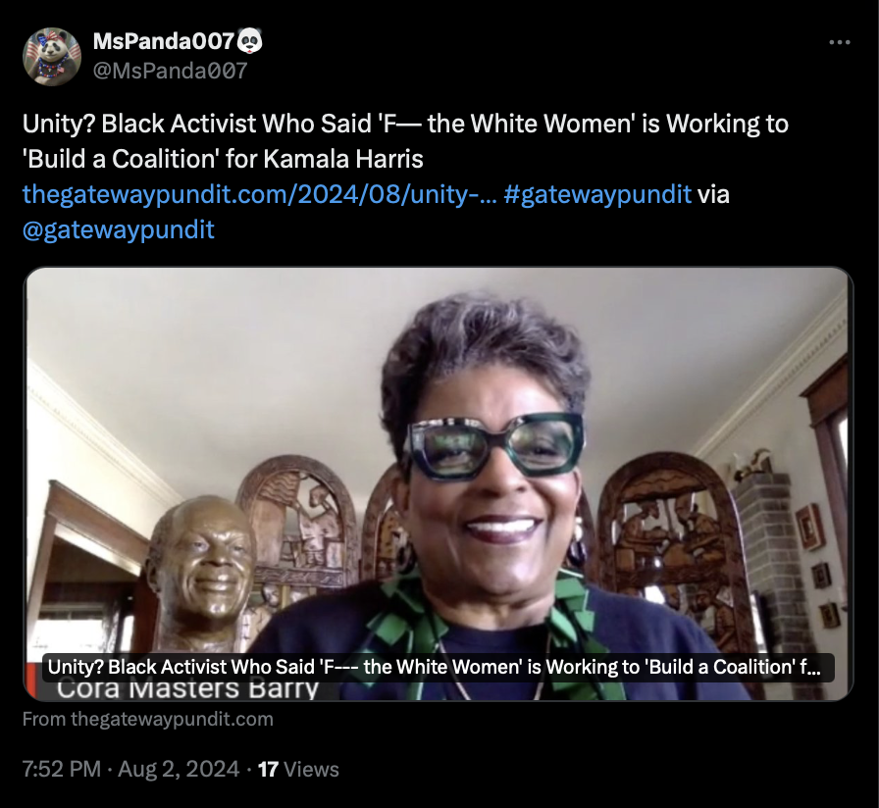
Task: Click the word 'via' in the tweet text
Action: pos(713,194)
